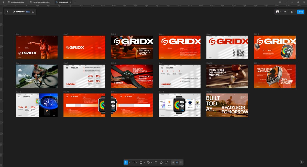Image resolution: width=307 pixels, height=167 pixels.
Task: Click the user avatar
Action: [278, 12]
